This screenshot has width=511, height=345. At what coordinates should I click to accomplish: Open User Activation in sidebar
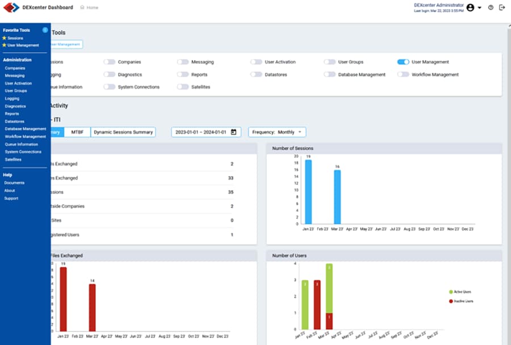(x=18, y=83)
